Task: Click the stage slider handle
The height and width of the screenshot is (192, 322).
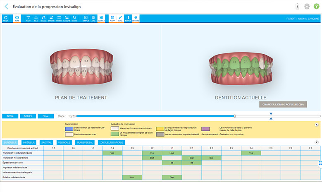Action: click(235, 116)
